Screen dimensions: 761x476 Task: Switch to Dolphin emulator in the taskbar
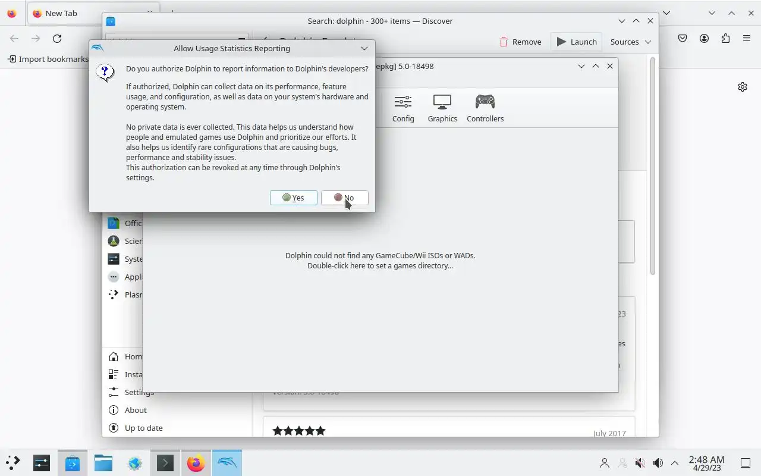(x=227, y=462)
